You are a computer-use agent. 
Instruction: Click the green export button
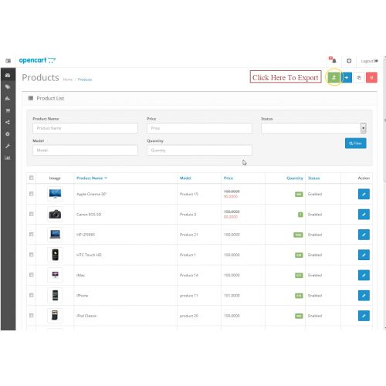[334, 77]
